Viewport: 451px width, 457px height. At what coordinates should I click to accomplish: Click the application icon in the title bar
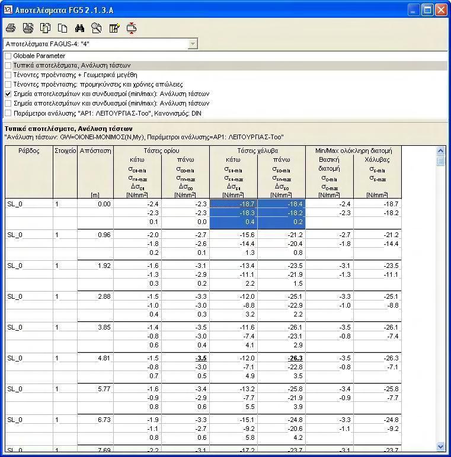click(8, 10)
